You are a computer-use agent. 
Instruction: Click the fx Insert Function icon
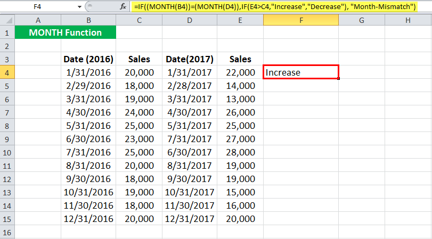[123, 6]
